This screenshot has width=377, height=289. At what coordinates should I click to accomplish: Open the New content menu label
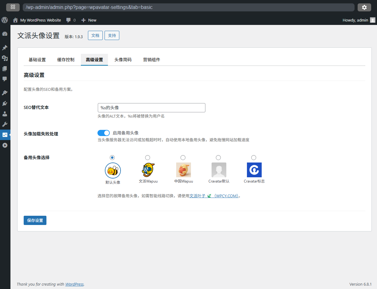pyautogui.click(x=92, y=20)
